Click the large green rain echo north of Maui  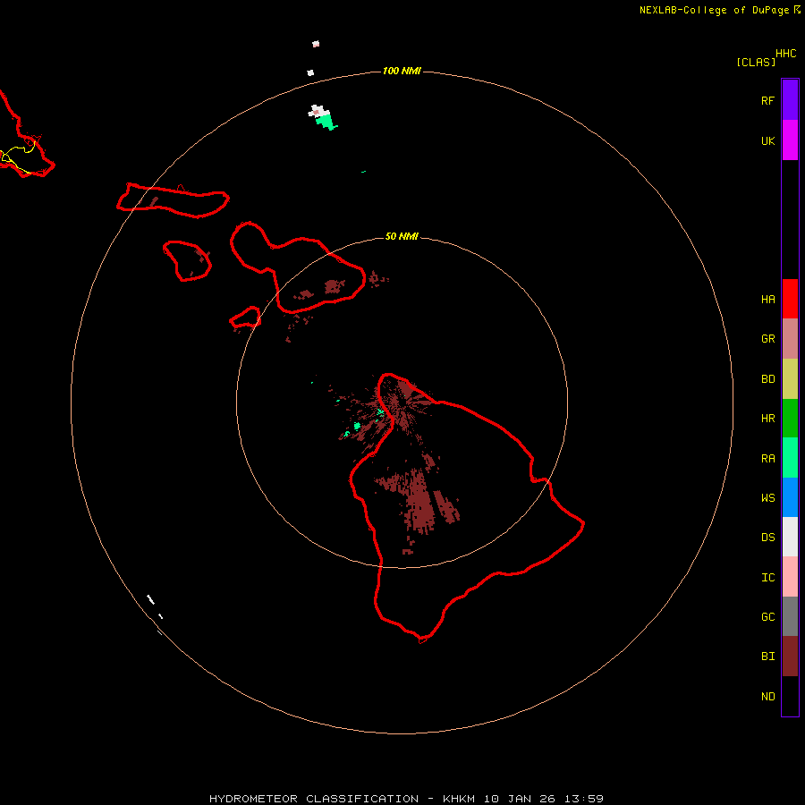[x=326, y=122]
